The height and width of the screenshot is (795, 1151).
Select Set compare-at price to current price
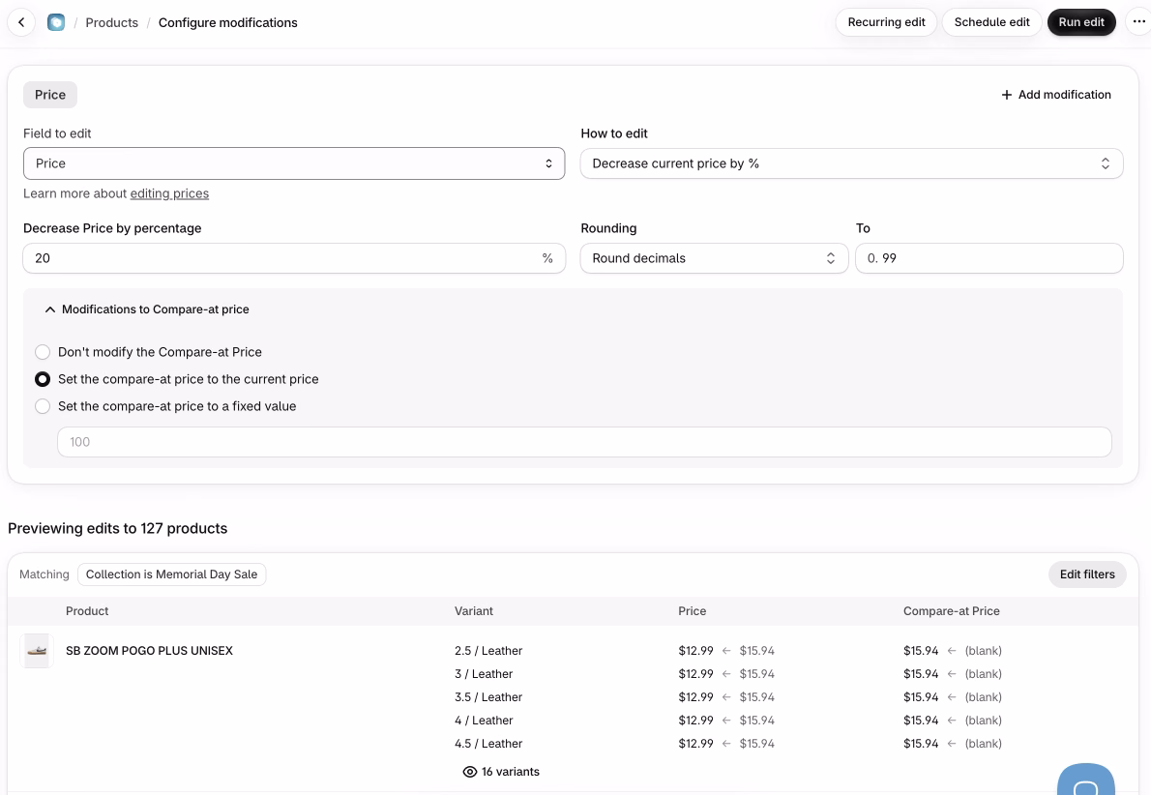(x=43, y=379)
